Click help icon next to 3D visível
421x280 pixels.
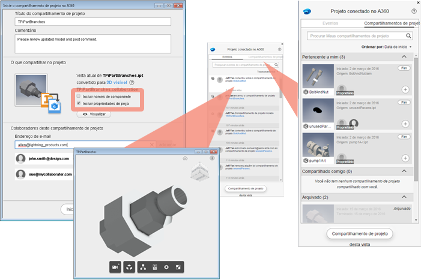pyautogui.click(x=132, y=83)
